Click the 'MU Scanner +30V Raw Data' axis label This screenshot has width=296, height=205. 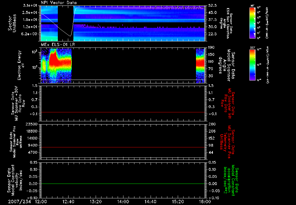click(x=18, y=103)
